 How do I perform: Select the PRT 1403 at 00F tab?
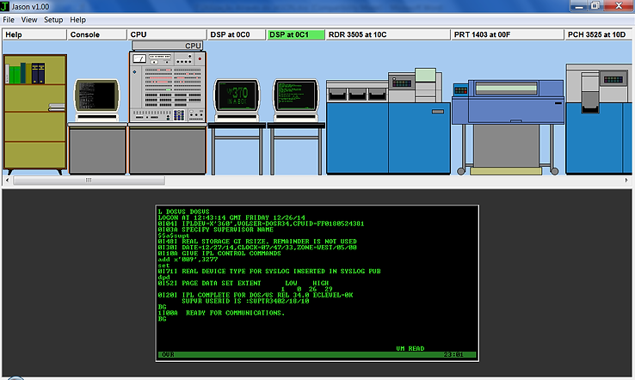(507, 34)
